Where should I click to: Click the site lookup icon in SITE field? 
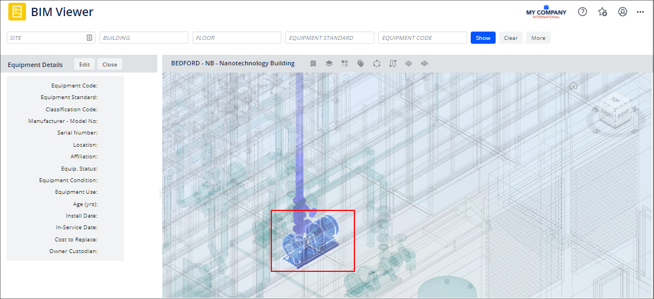tap(89, 38)
